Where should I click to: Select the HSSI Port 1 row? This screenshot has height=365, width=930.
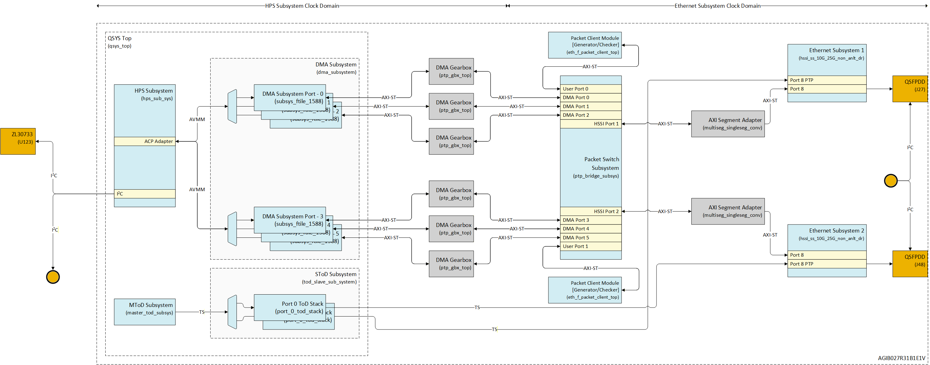(x=591, y=124)
